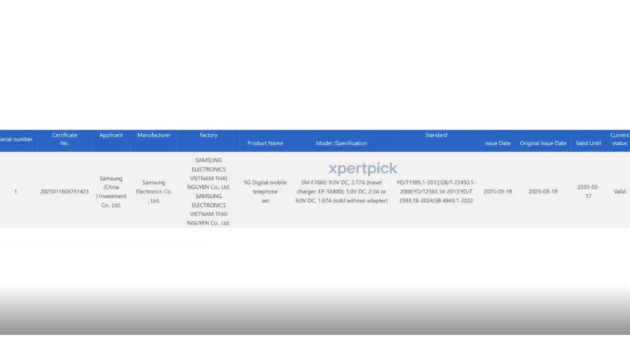Click the Valid Until column header
Screen dimensions: 630x354
coord(588,143)
